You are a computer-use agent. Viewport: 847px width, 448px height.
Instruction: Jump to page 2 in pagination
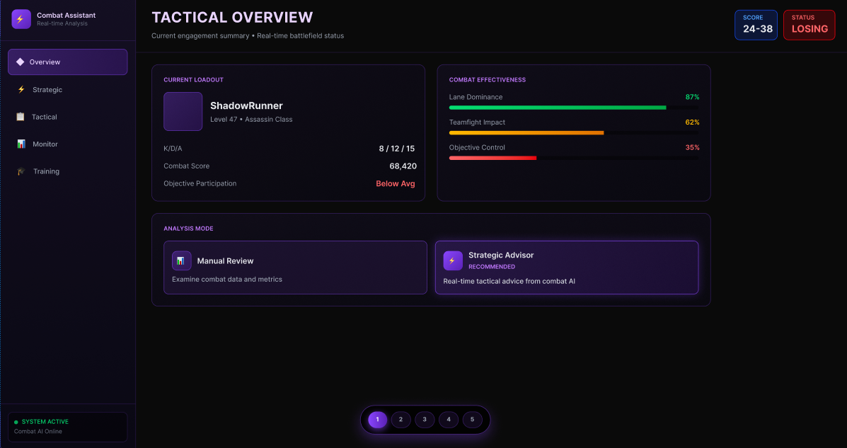click(401, 420)
